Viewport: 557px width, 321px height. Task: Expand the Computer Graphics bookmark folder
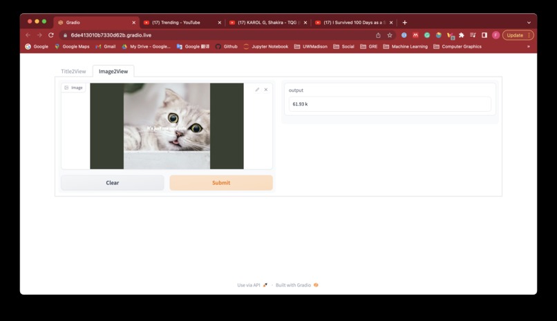(457, 46)
